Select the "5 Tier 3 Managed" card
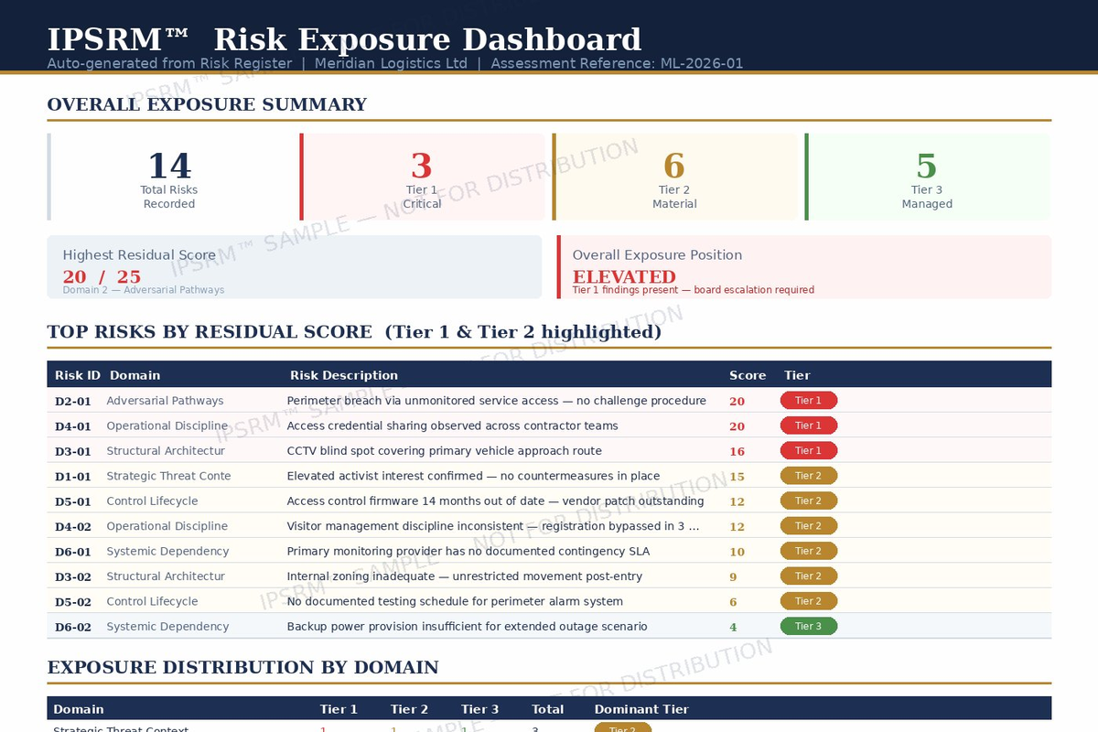The height and width of the screenshot is (732, 1098). point(928,177)
